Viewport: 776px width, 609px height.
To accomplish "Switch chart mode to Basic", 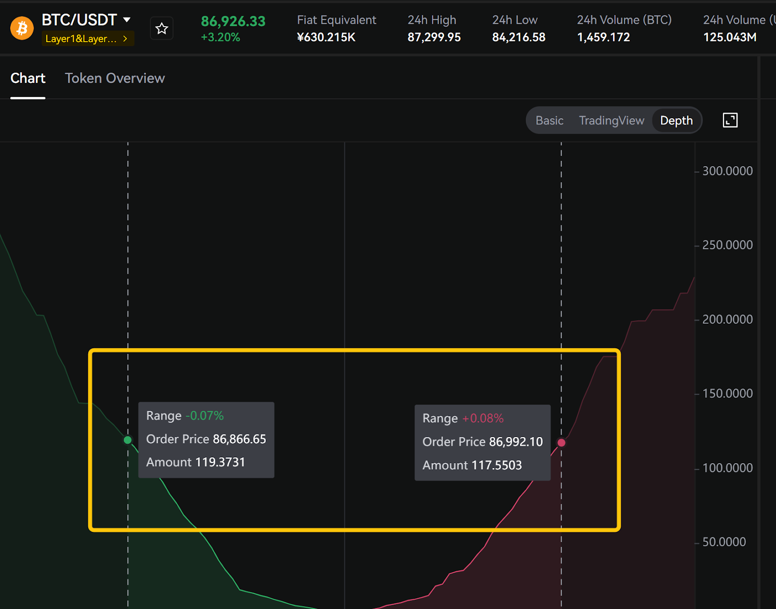I will [549, 121].
